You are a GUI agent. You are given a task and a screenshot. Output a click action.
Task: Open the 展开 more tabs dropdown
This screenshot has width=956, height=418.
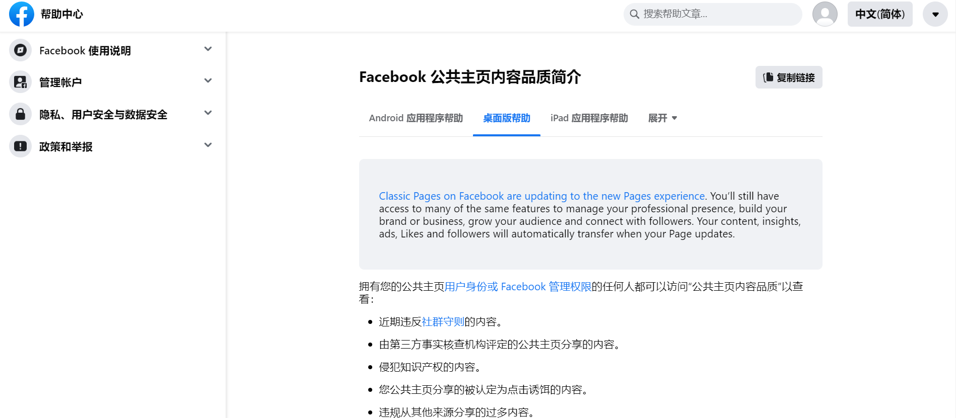tap(662, 118)
